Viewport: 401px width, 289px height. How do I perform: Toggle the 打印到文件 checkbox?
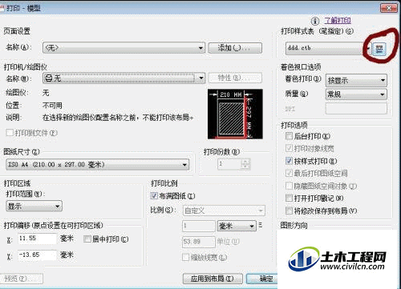[10, 133]
